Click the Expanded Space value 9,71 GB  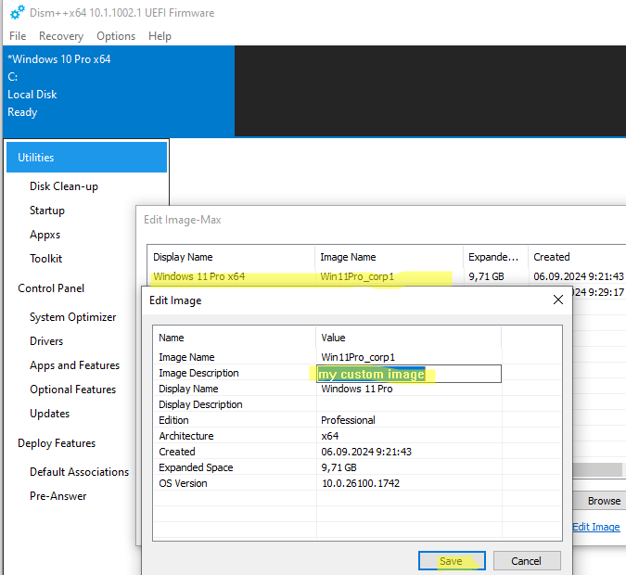pyautogui.click(x=339, y=467)
